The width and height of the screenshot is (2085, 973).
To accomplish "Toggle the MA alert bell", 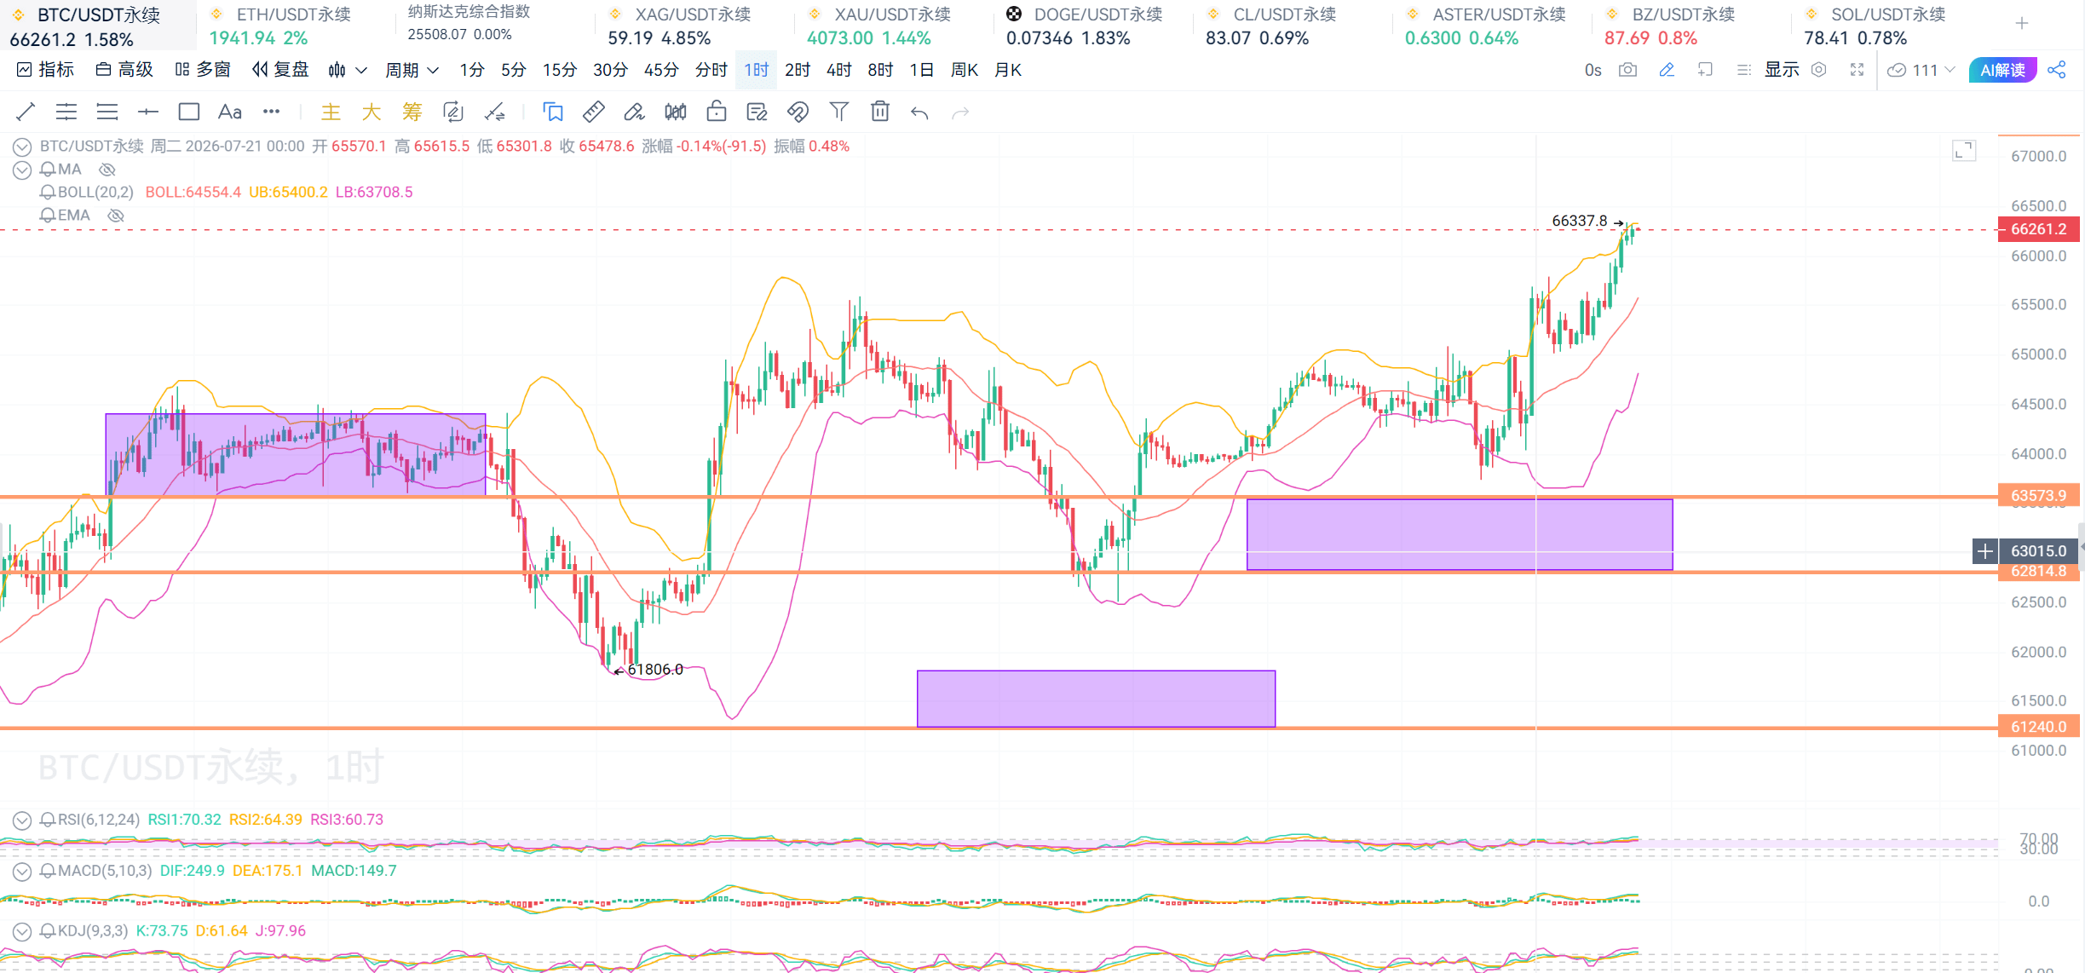I will [49, 170].
